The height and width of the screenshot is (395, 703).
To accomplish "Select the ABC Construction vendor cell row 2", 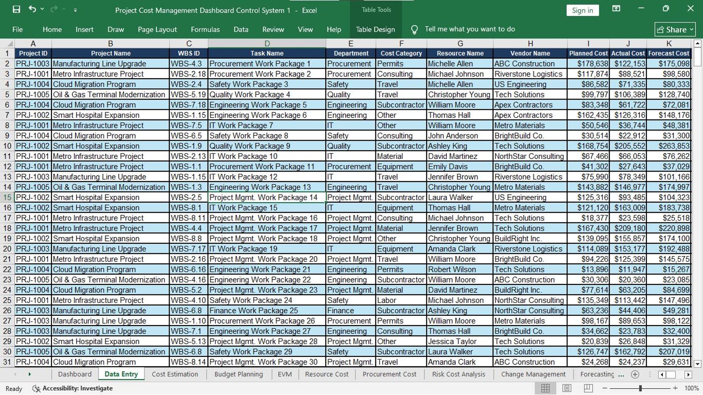I will [x=530, y=63].
